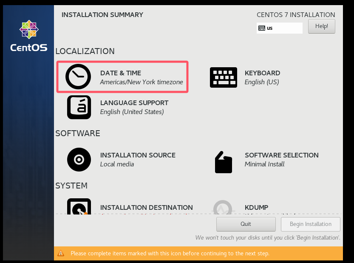
Task: Select INSTALLATION DESTINATION label
Action: (147, 207)
